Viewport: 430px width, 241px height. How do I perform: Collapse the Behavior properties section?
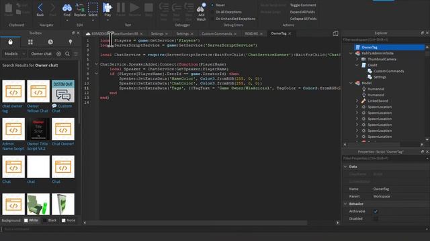coord(345,204)
